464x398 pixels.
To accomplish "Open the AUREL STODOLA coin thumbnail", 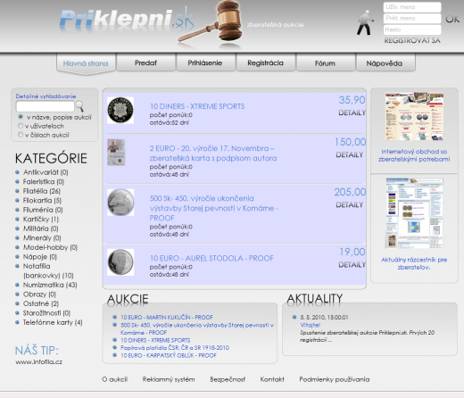I will [x=120, y=262].
